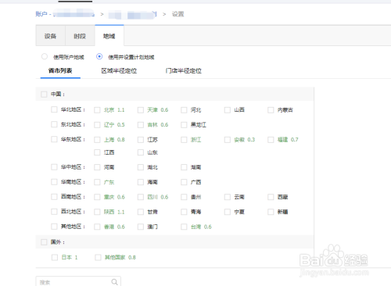Click the search magnifier icon

click(114, 282)
